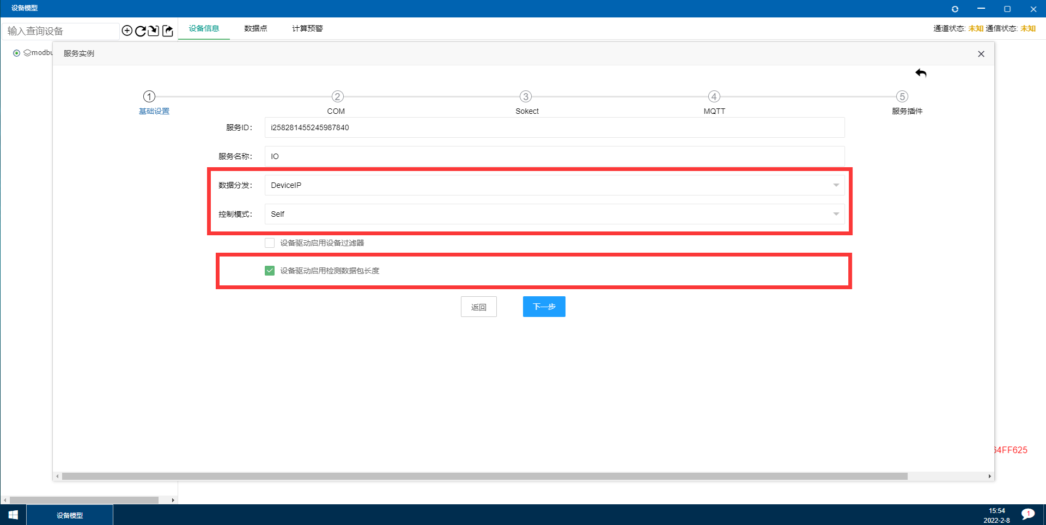This screenshot has width=1046, height=525.
Task: Open the Windows Start button
Action: pyautogui.click(x=13, y=515)
